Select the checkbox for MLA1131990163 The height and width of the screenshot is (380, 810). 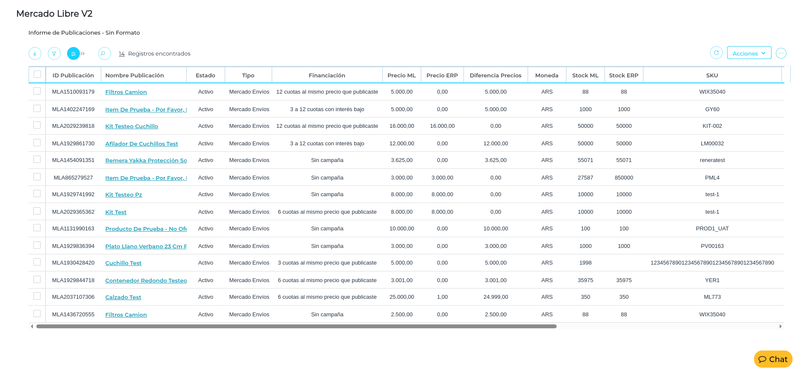pos(37,228)
